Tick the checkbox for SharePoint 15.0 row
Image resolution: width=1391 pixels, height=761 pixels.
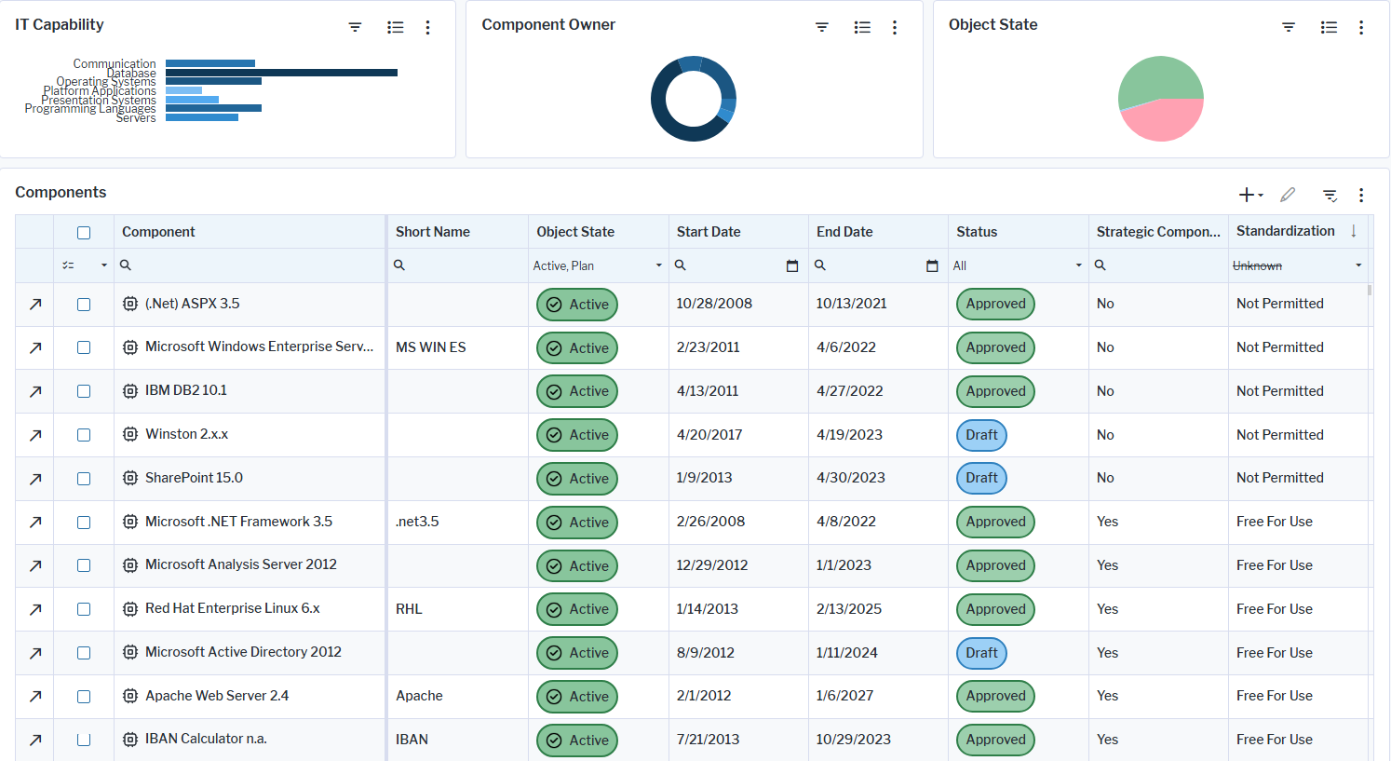coord(84,479)
